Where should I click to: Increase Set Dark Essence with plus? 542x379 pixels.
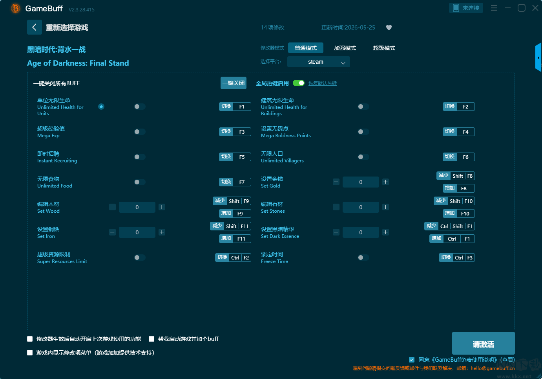click(x=385, y=232)
